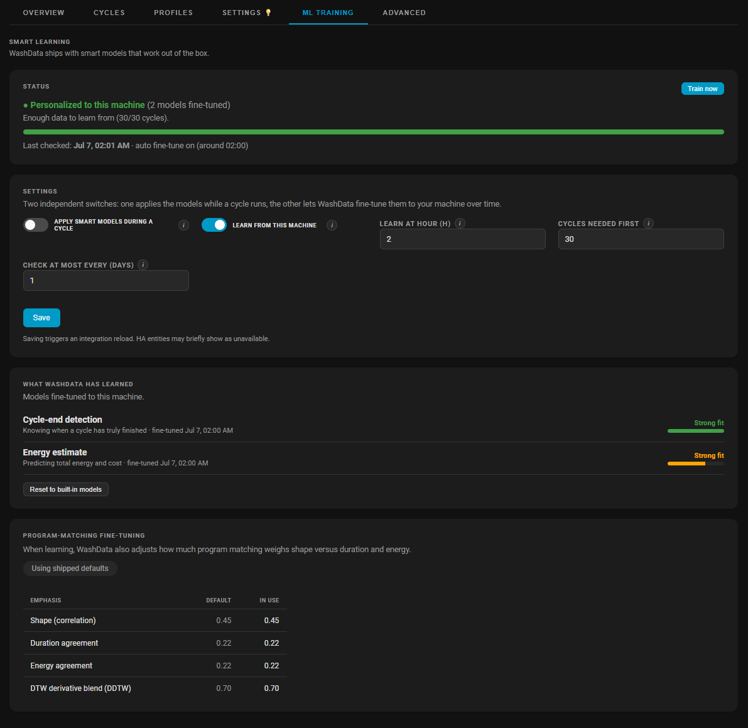Click the Check At Most Every info icon
Image resolution: width=748 pixels, height=728 pixels.
pyautogui.click(x=143, y=265)
